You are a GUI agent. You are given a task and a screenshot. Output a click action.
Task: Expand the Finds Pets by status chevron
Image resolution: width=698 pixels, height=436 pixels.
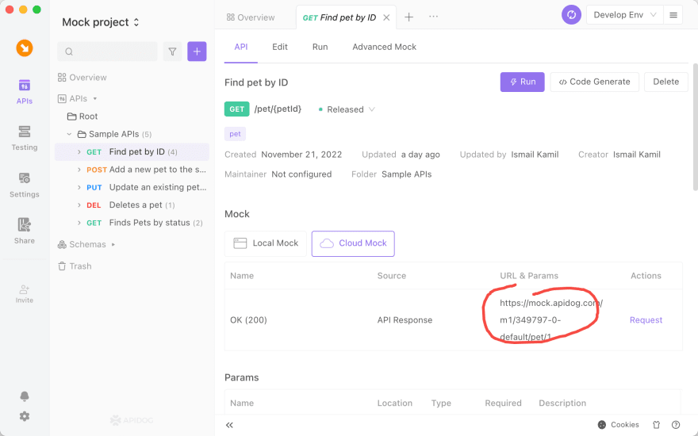(79, 223)
